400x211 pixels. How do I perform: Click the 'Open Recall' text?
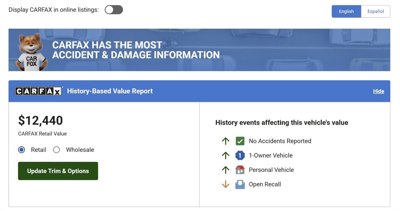point(265,184)
